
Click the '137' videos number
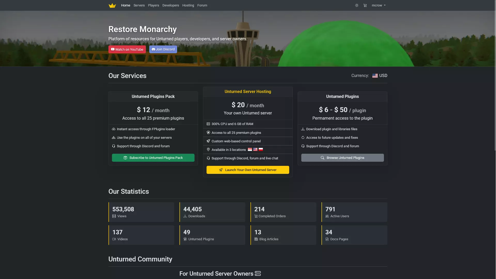coord(117,232)
